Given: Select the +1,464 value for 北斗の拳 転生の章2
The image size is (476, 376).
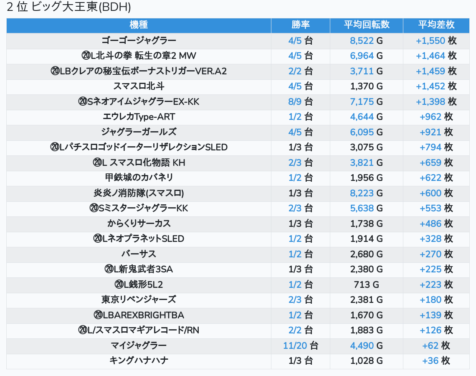Looking at the screenshot, I should 430,56.
